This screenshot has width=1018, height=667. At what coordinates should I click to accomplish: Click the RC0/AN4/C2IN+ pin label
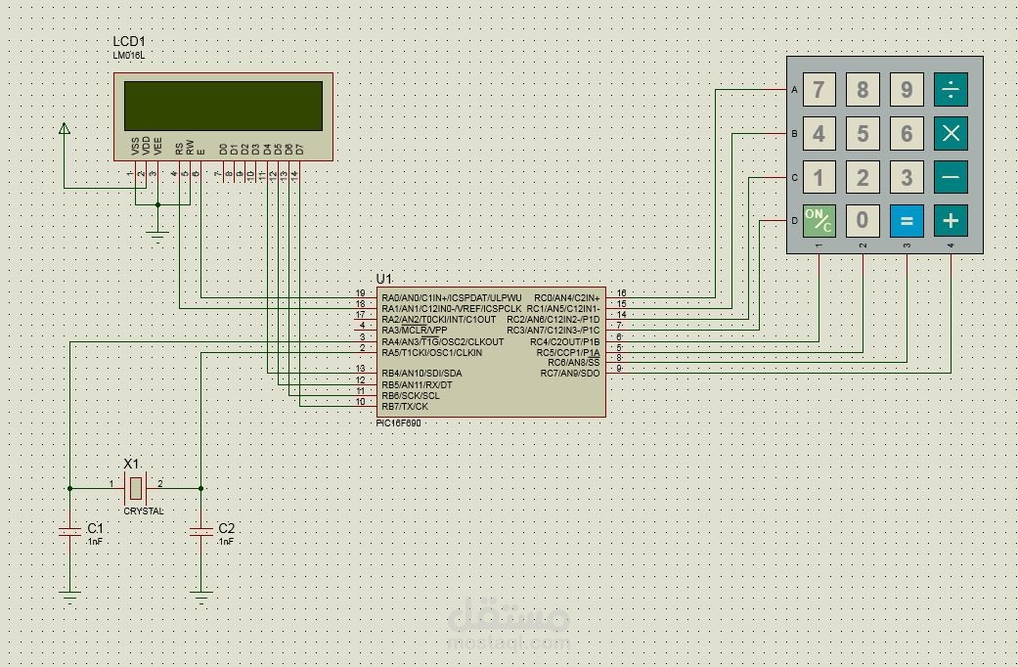(x=567, y=298)
